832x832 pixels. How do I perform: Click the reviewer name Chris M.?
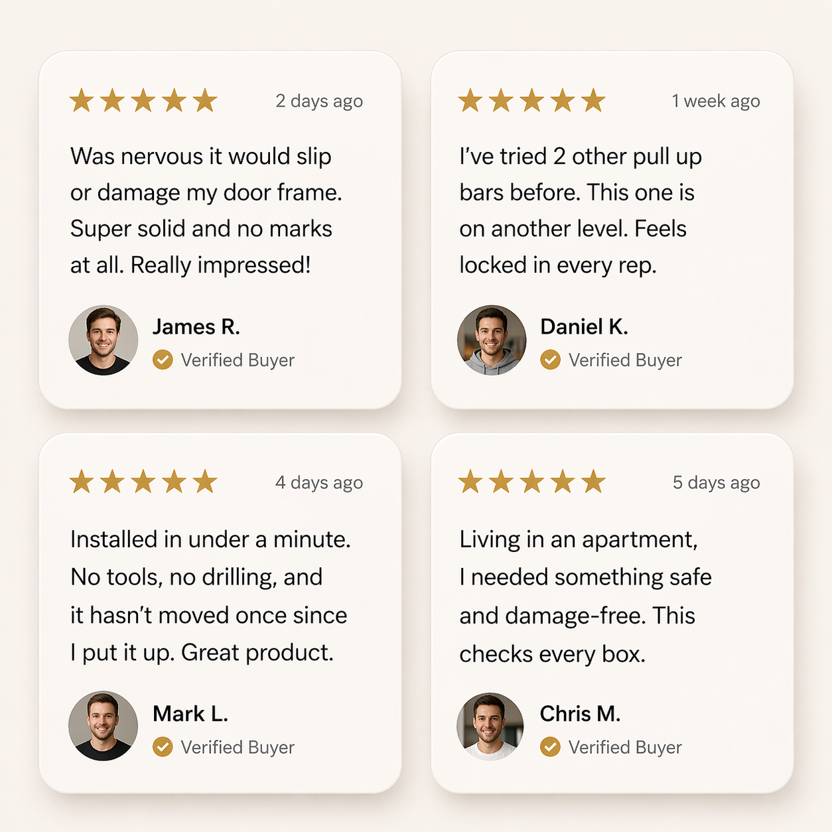tap(580, 714)
